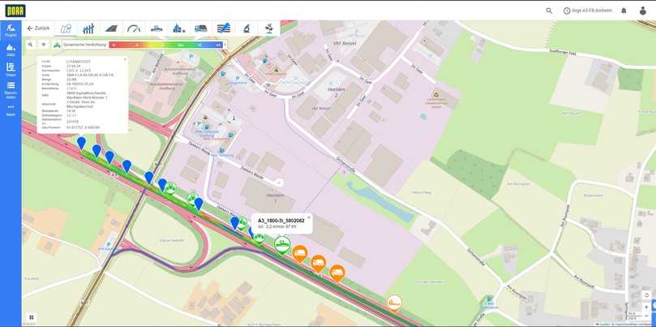
Task: Open the user profile icon
Action: point(643,11)
